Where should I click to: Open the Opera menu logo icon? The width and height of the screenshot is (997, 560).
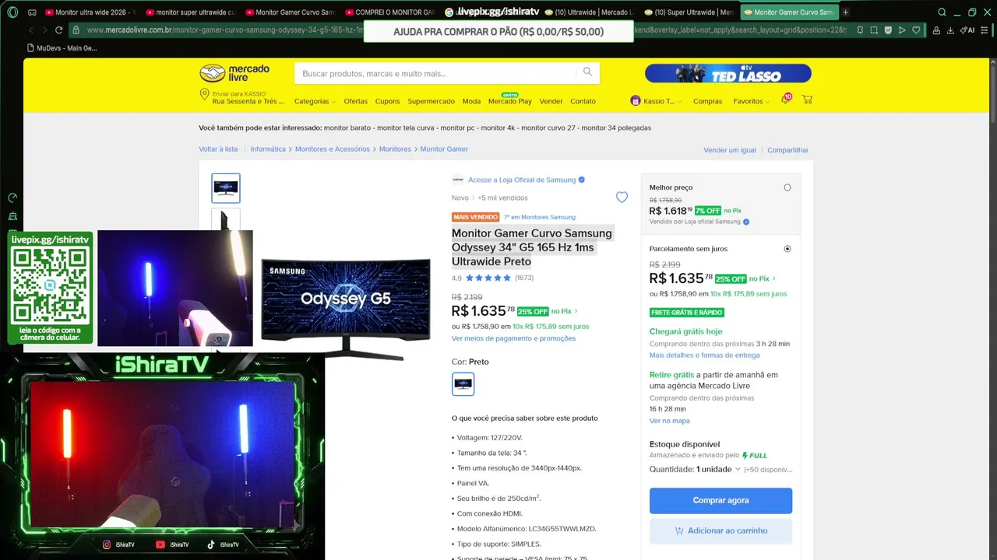coord(12,12)
